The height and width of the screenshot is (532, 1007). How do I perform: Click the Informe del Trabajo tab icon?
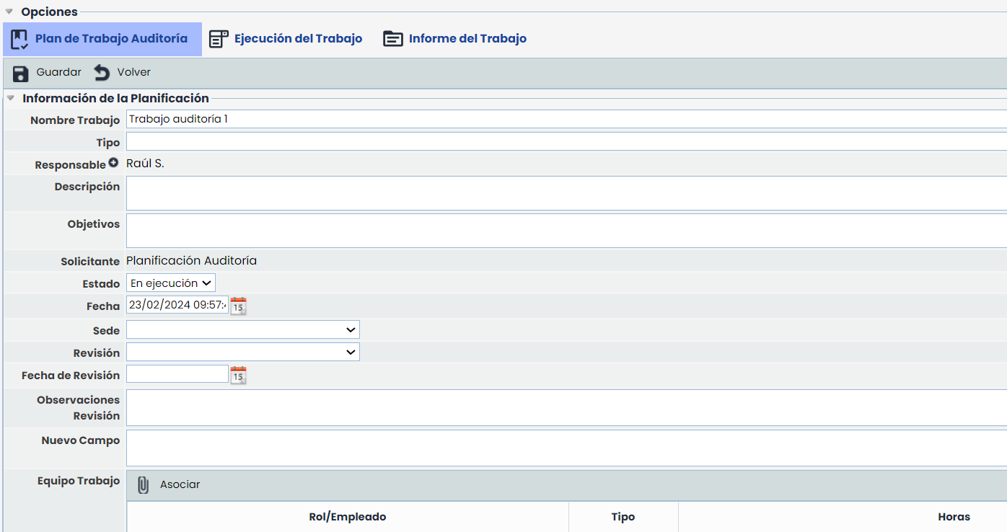[x=392, y=39]
